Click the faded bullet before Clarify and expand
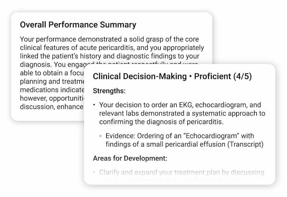This screenshot has width=287, height=197. point(94,173)
